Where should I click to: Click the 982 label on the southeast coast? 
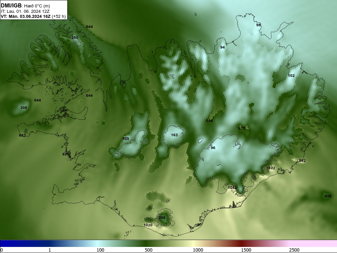point(302,161)
